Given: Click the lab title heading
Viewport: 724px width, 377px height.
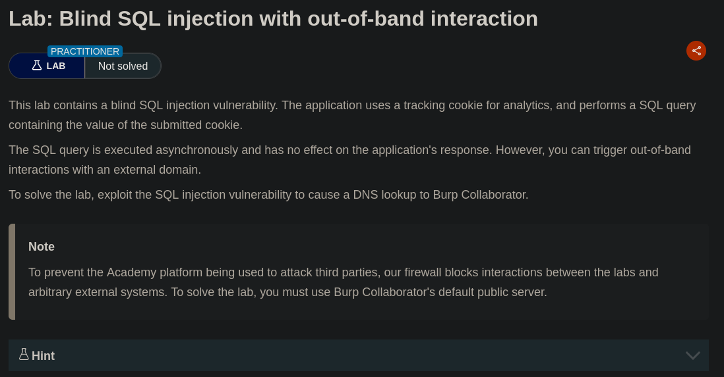Looking at the screenshot, I should pyautogui.click(x=273, y=18).
